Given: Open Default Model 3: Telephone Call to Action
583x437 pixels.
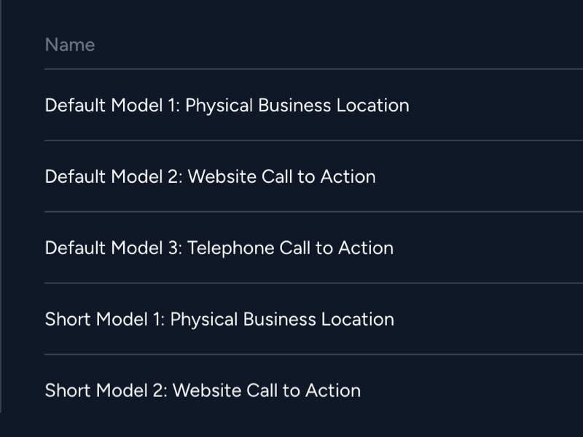Looking at the screenshot, I should pos(219,248).
